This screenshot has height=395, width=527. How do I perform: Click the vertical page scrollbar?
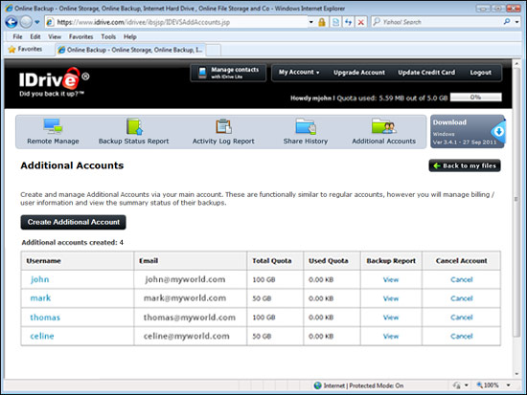[x=516, y=202]
